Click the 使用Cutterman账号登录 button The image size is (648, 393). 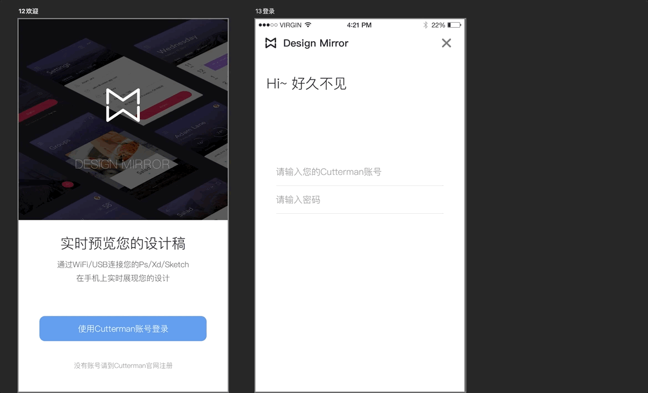tap(123, 329)
